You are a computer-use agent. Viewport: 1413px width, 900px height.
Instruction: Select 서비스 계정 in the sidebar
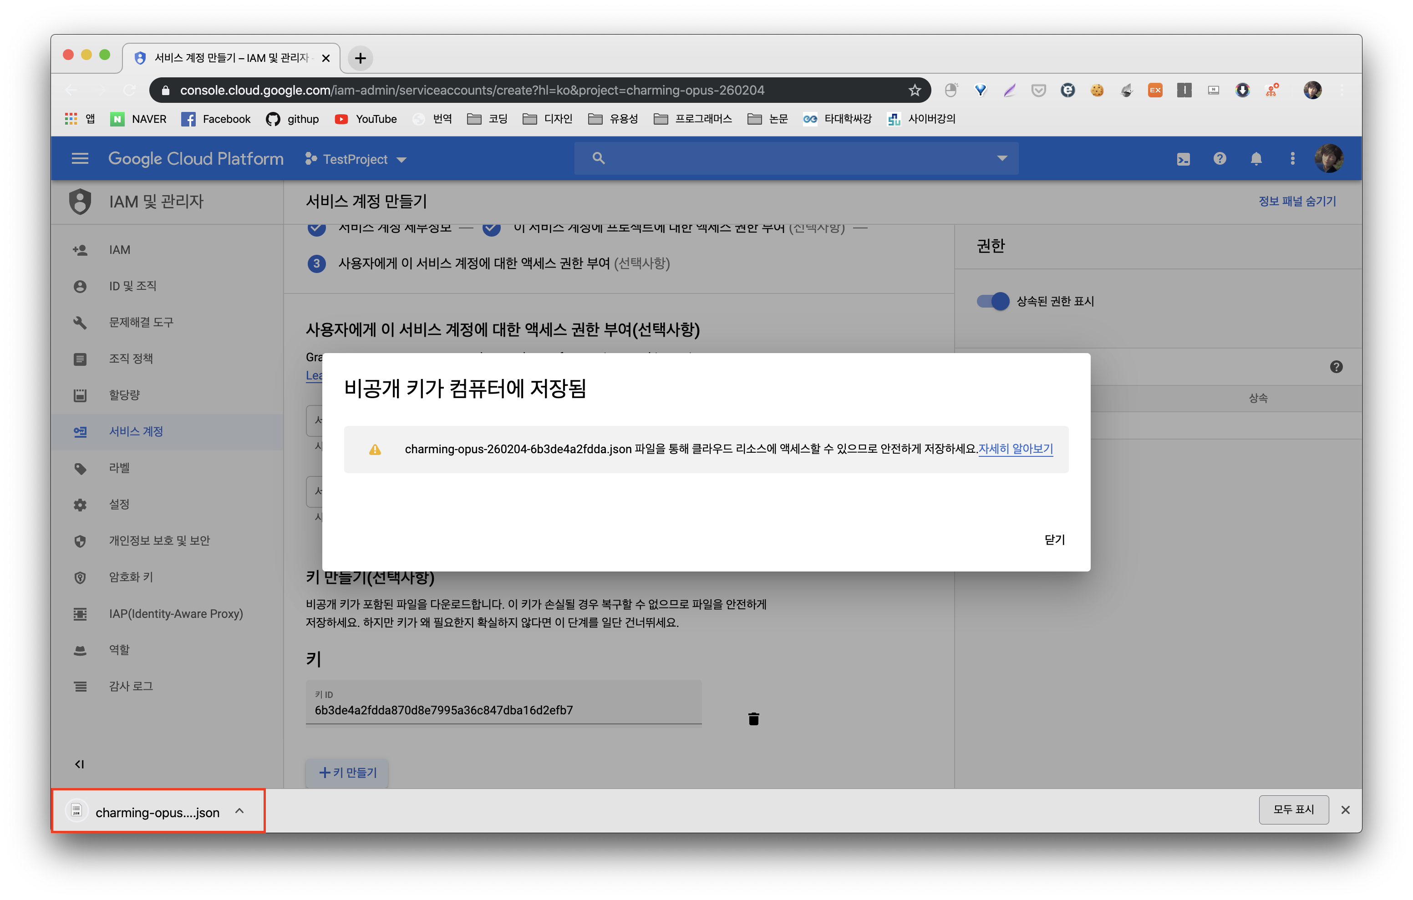tap(136, 431)
